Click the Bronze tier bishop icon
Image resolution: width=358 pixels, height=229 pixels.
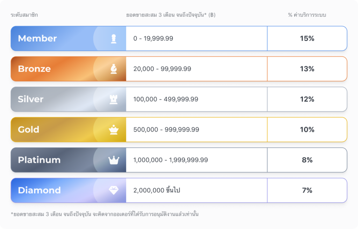pyautogui.click(x=114, y=69)
